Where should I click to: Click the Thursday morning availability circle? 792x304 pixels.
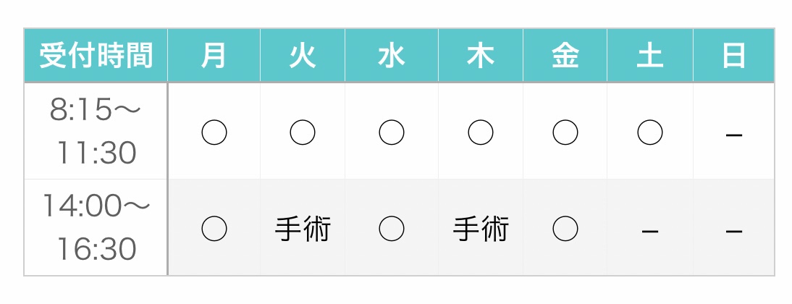pos(481,132)
